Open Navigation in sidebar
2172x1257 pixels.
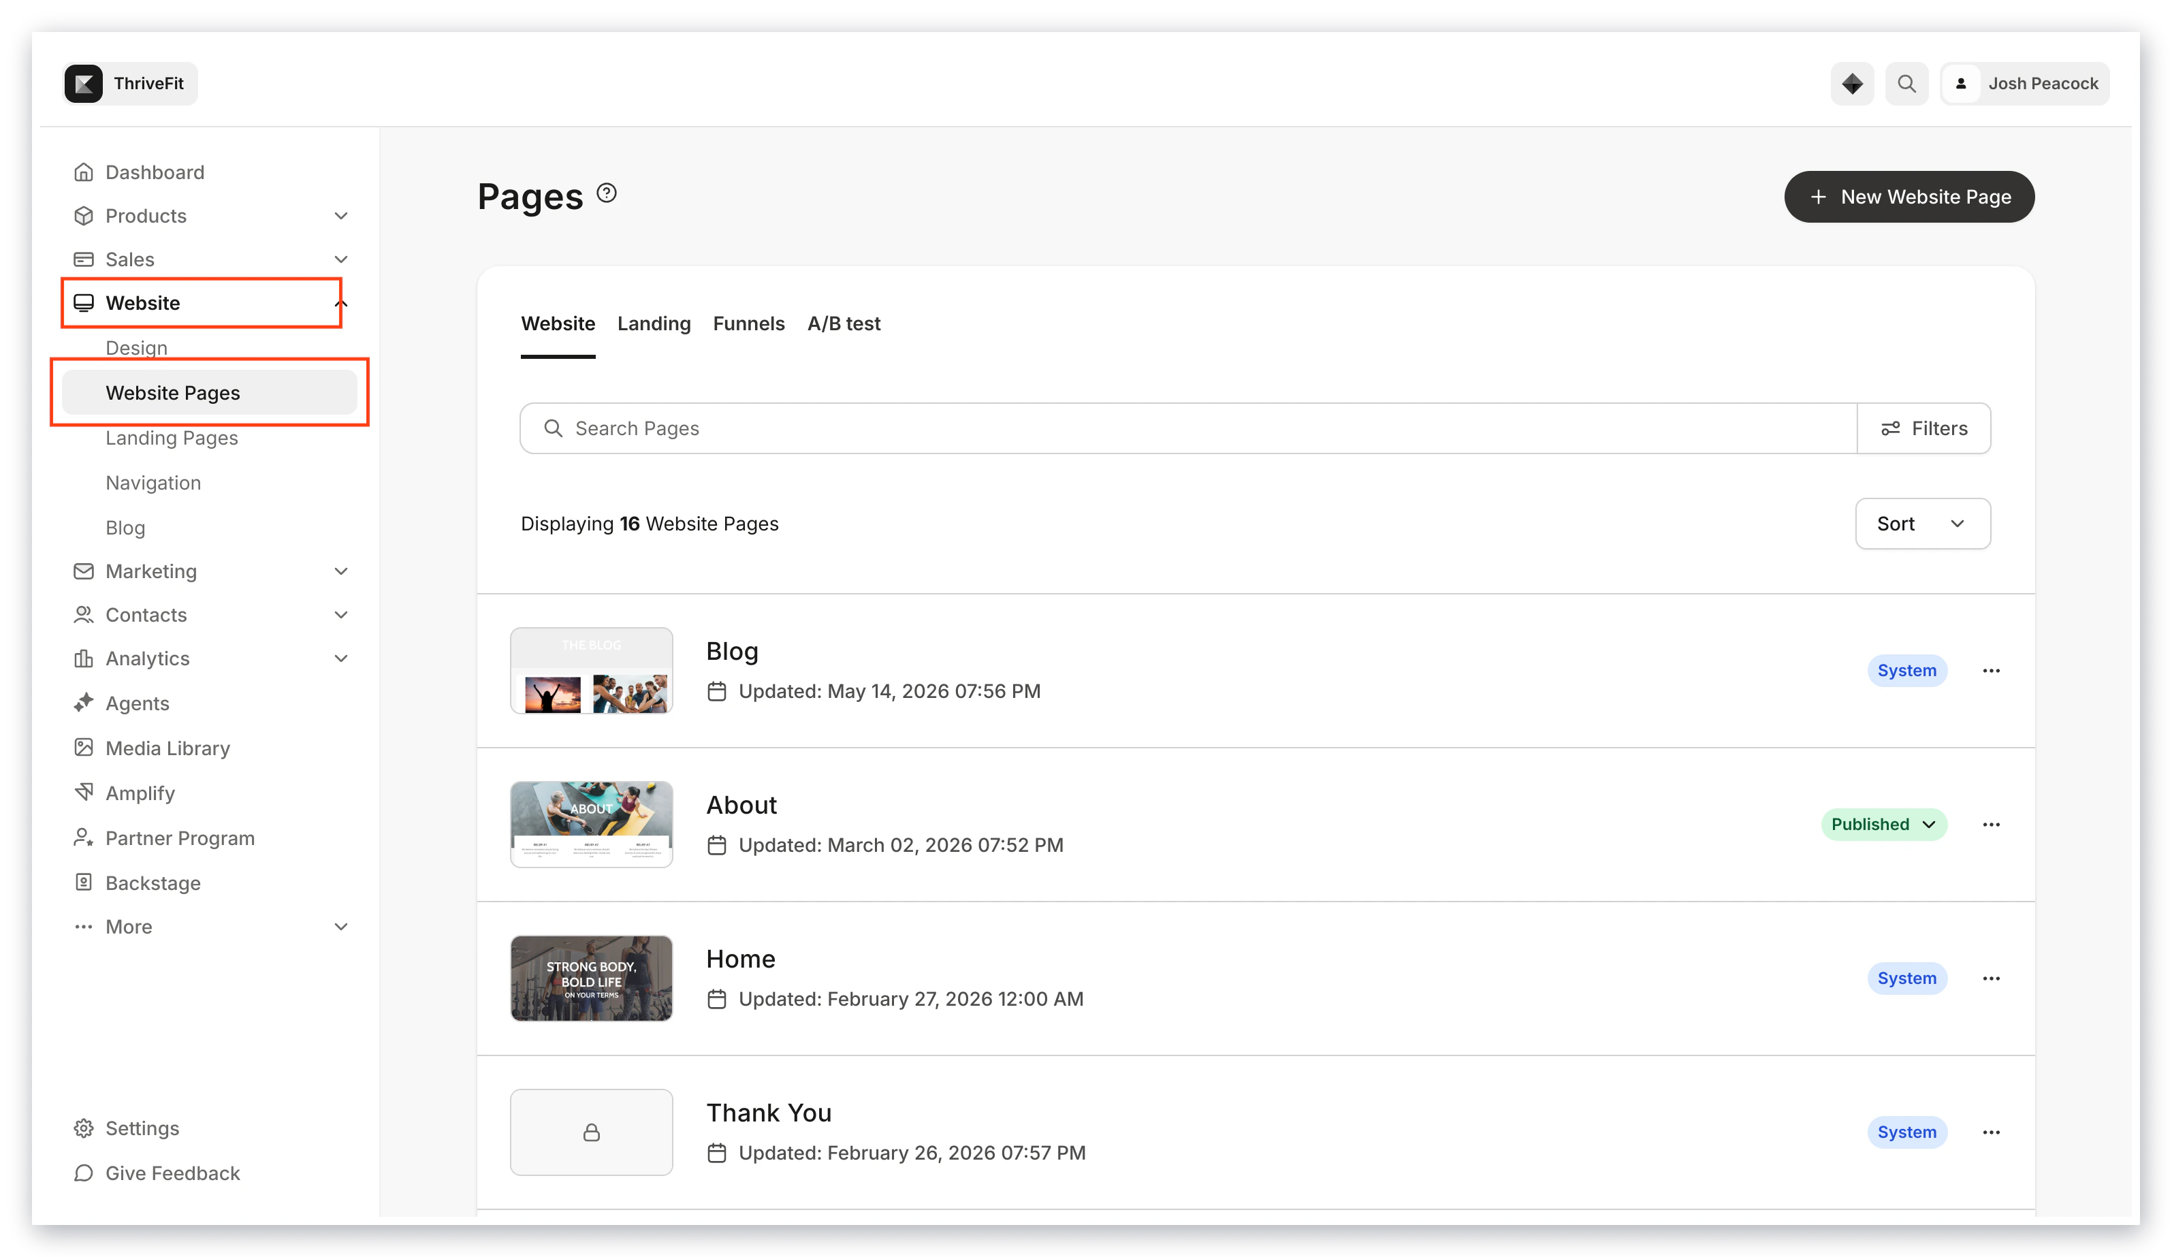[x=153, y=483]
